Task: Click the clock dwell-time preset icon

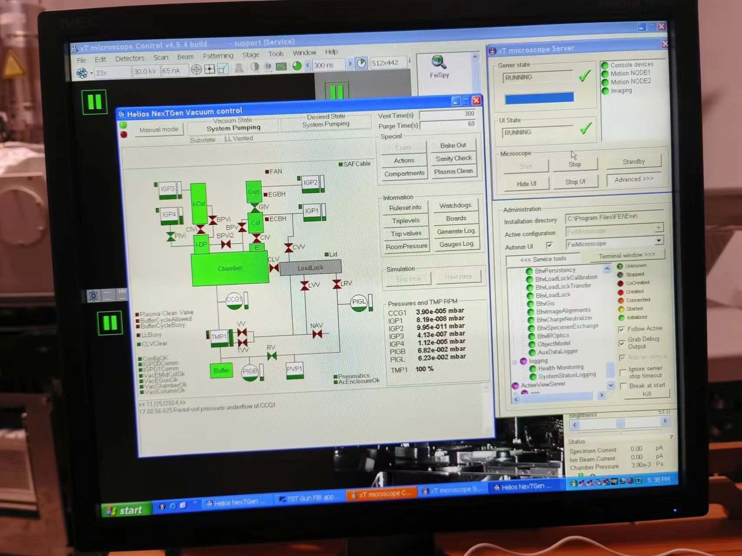Action: [361, 63]
